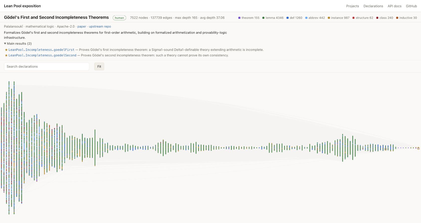Click the 'abbrev 442' legend label
Screen dimensions: 421x223
coord(317,18)
